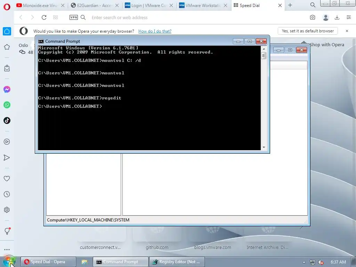Click Command Prompt scrollbar down arrow
This screenshot has height=267, width=356.
click(x=264, y=147)
